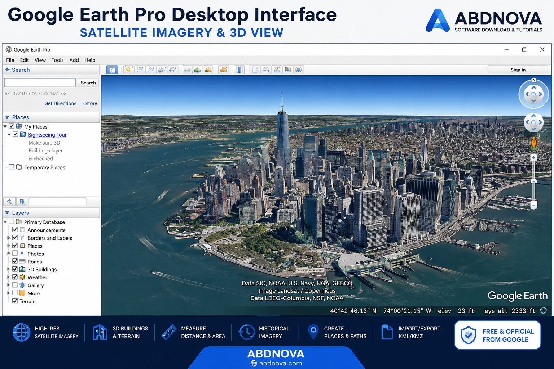554x369 pixels.
Task: Expand the Borders and Labels layer node
Action: pyautogui.click(x=9, y=238)
